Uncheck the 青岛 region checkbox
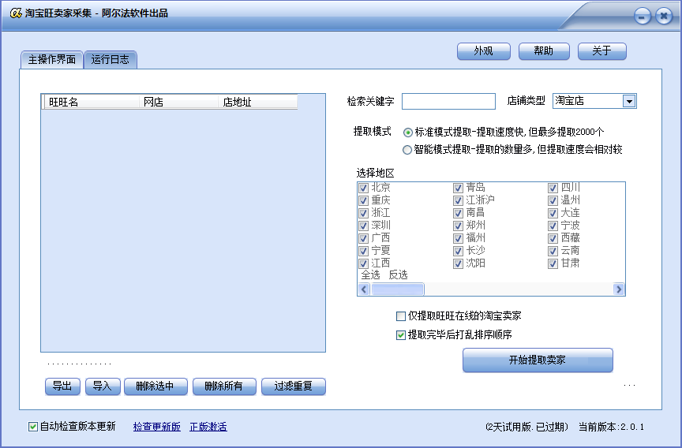Image resolution: width=682 pixels, height=448 pixels. tap(458, 189)
